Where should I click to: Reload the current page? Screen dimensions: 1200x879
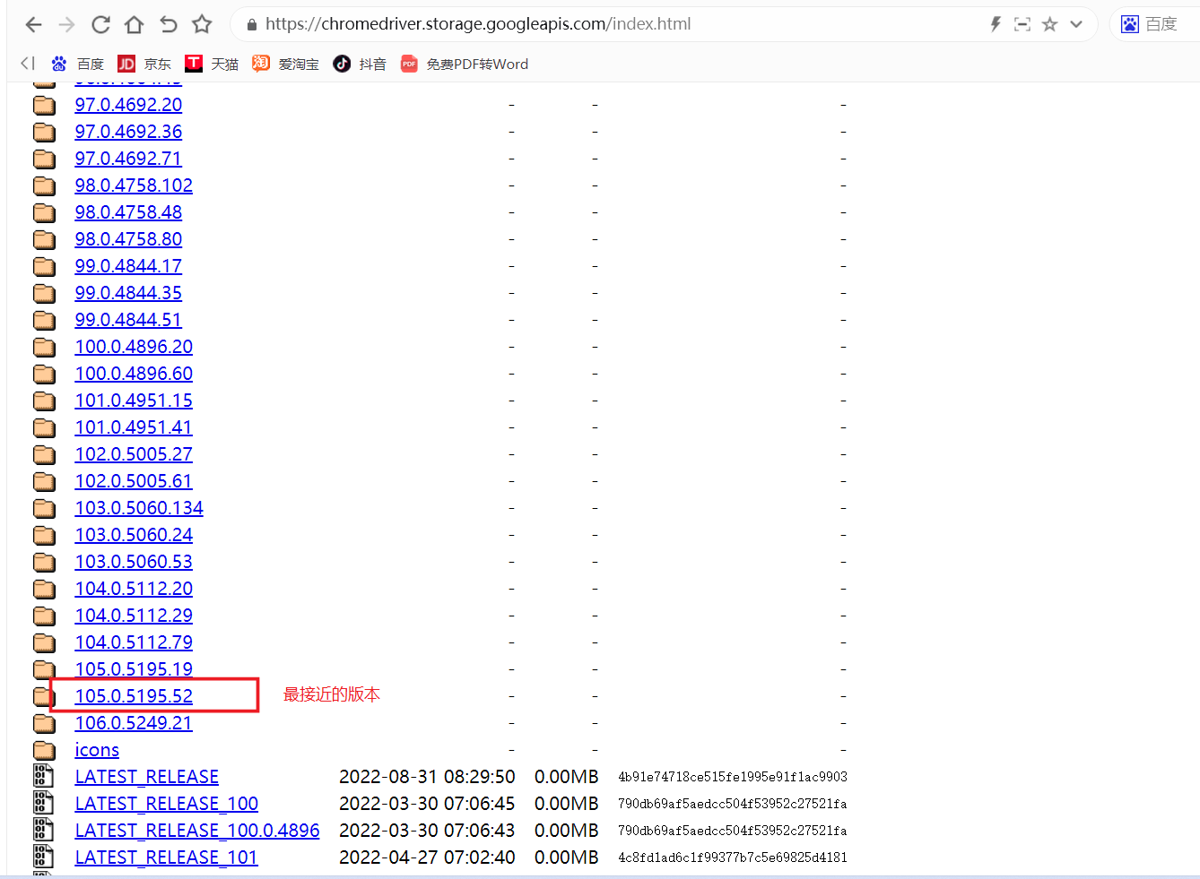(100, 24)
